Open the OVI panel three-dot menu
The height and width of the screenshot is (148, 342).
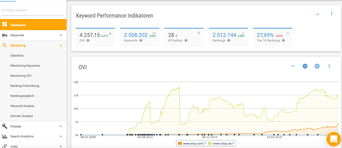pos(329,66)
